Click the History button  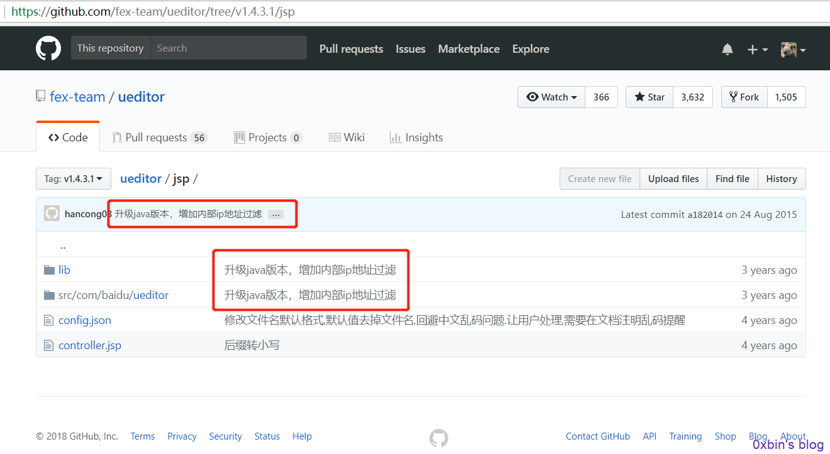click(782, 178)
